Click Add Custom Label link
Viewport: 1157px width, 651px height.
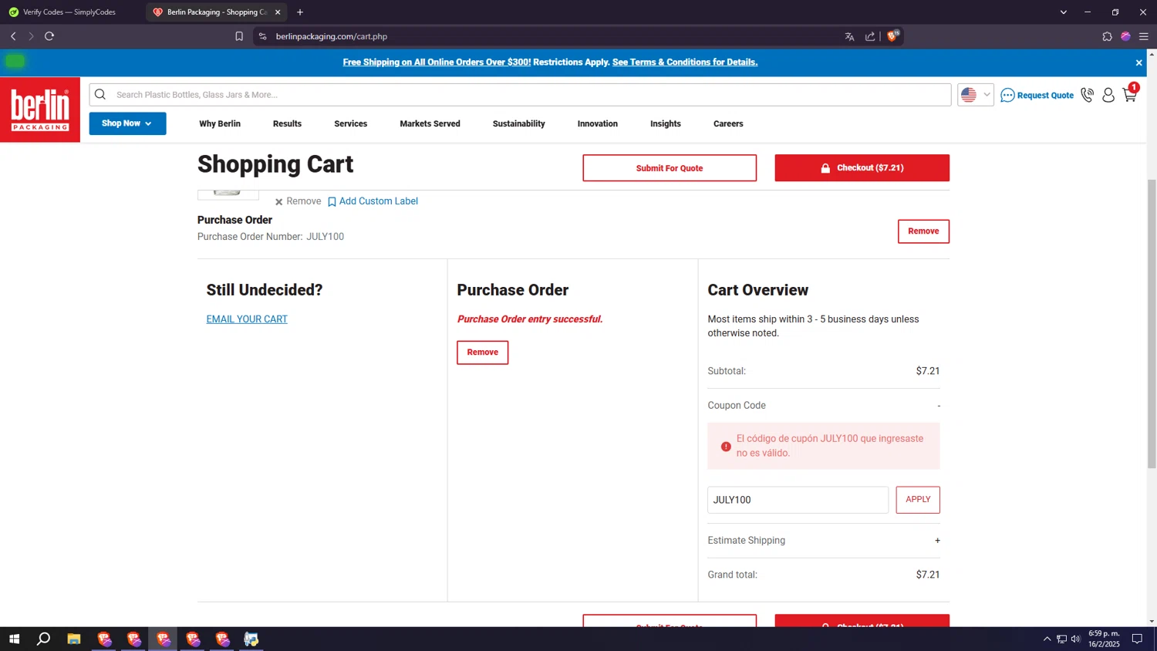coord(373,201)
